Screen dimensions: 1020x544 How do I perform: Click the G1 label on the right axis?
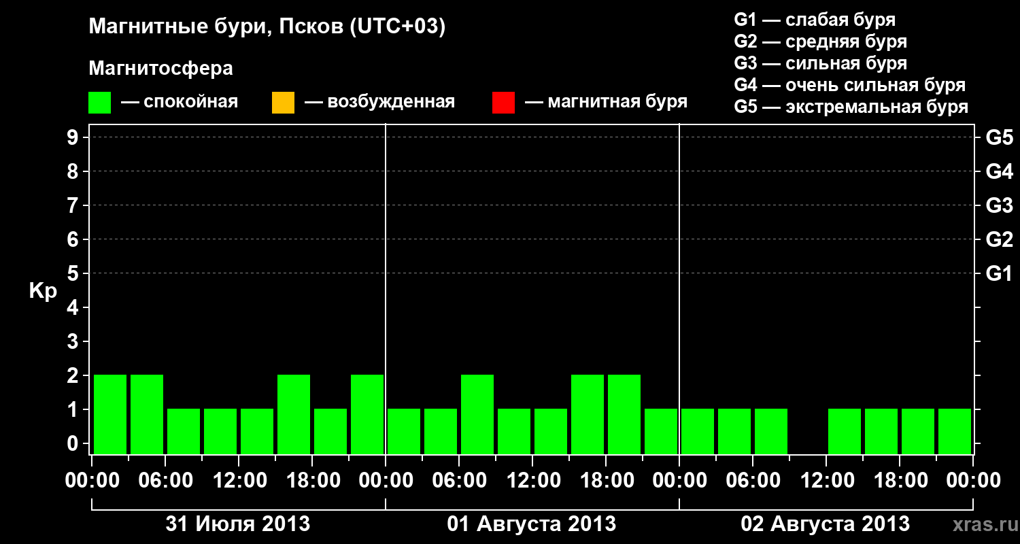[999, 273]
